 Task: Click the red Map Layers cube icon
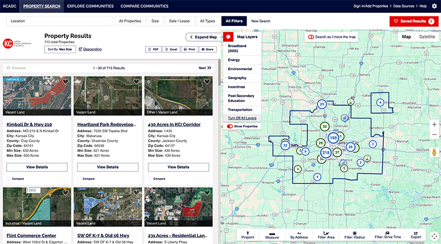(228, 37)
